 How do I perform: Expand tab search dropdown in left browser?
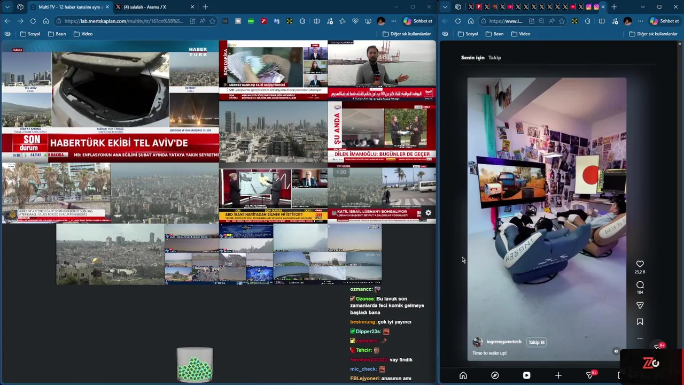pos(7,7)
